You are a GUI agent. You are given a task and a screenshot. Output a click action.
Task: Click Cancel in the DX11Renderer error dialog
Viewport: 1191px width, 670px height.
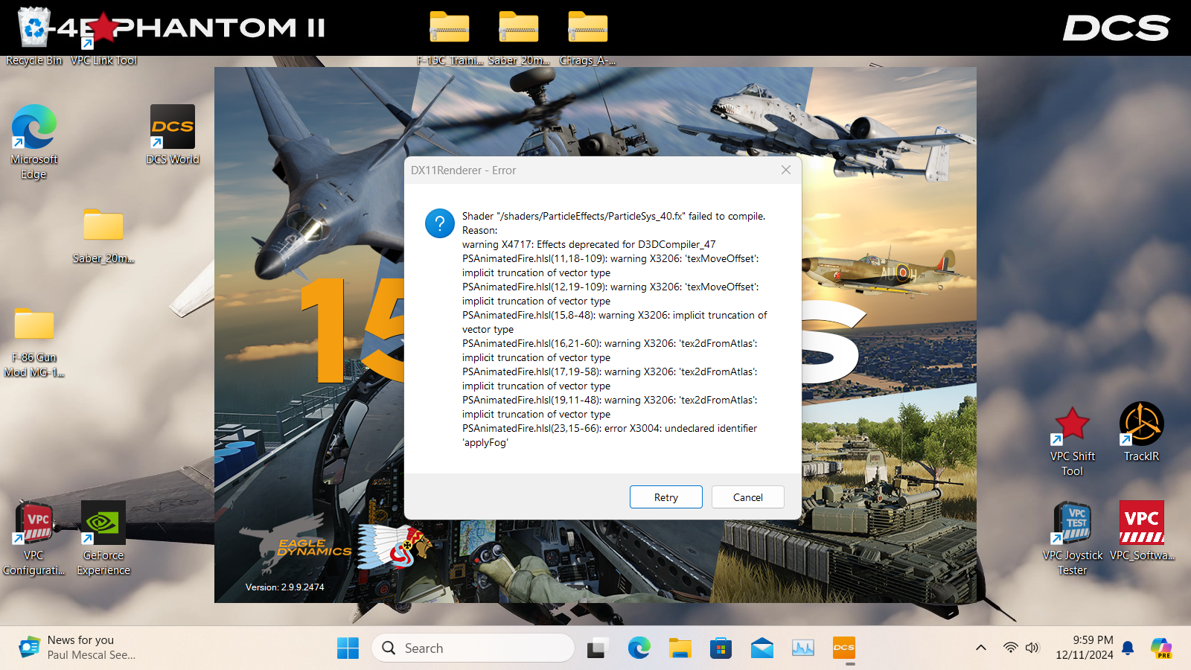click(747, 497)
